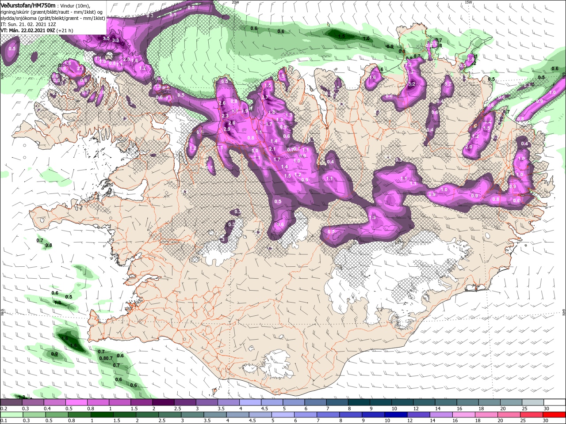This screenshot has width=566, height=424.
Task: Pick the 1.5 swatch in the purple snow scale
Action: [x=141, y=402]
